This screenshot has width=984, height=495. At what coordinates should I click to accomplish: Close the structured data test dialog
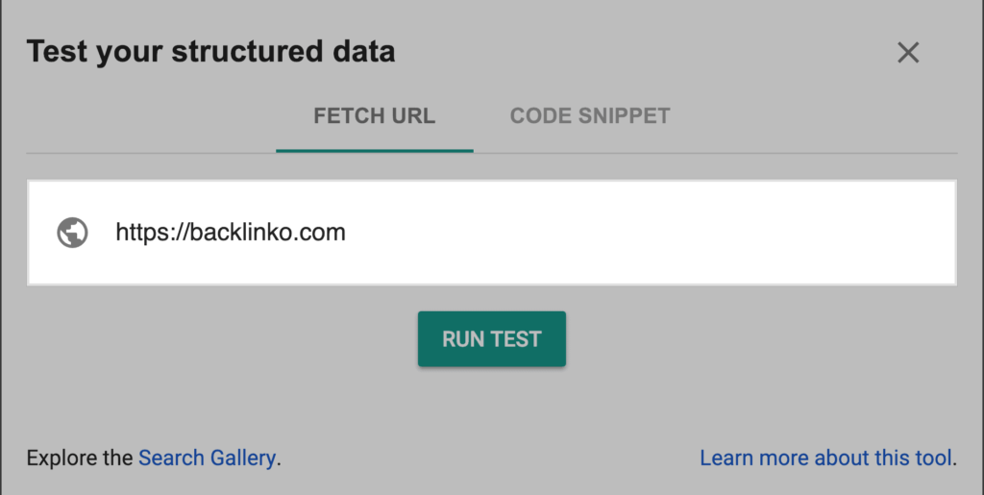point(908,53)
